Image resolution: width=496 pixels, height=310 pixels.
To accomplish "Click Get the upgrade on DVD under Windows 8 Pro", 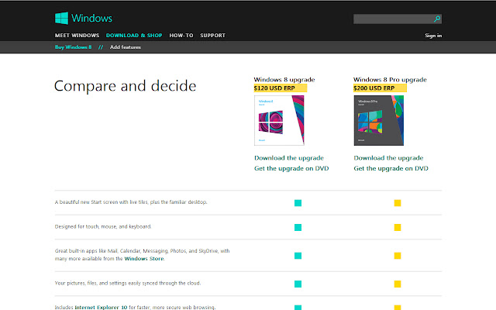I will [391, 168].
